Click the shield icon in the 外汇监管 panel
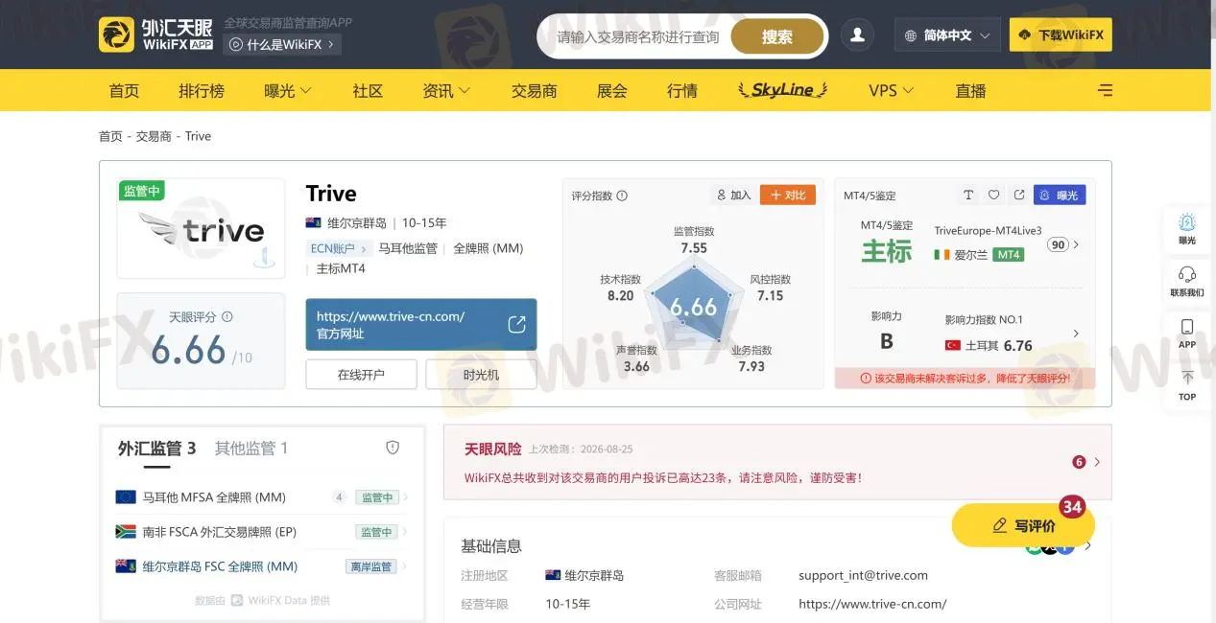This screenshot has width=1216, height=623. 393,448
